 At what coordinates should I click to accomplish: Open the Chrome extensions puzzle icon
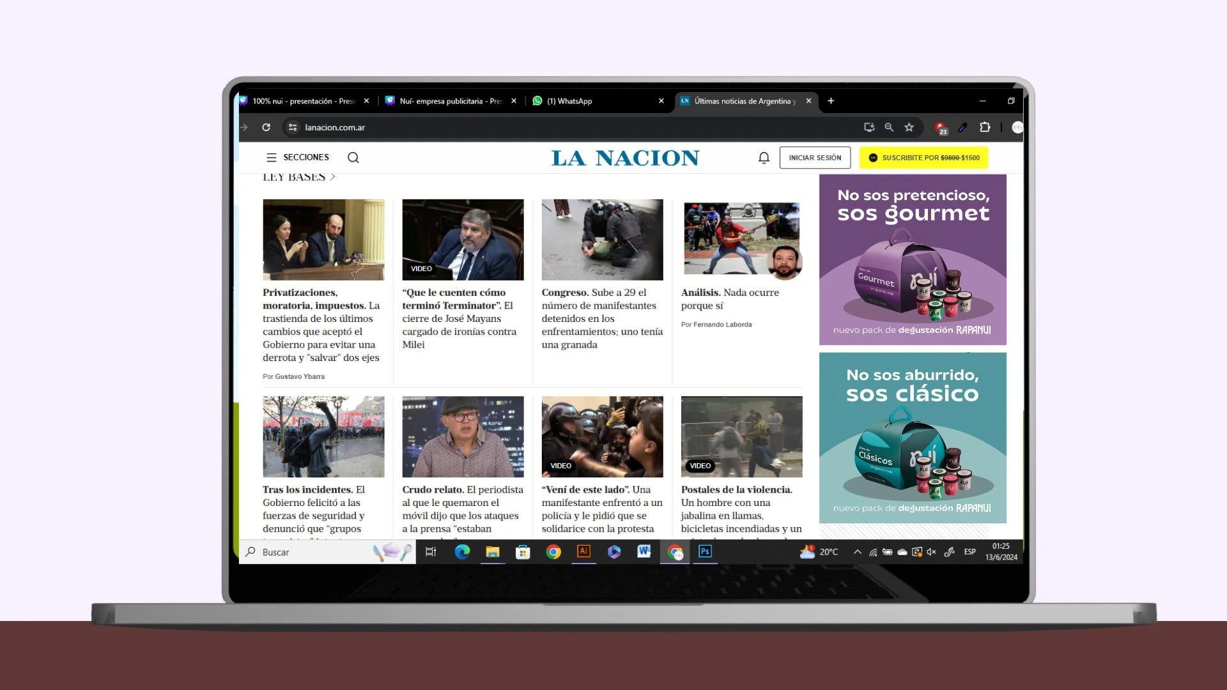click(985, 127)
